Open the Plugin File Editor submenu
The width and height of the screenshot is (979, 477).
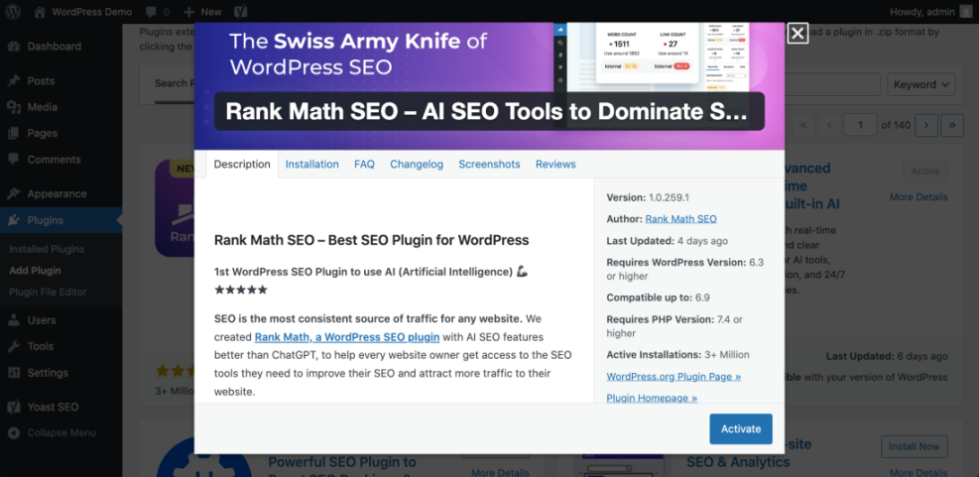click(x=48, y=292)
